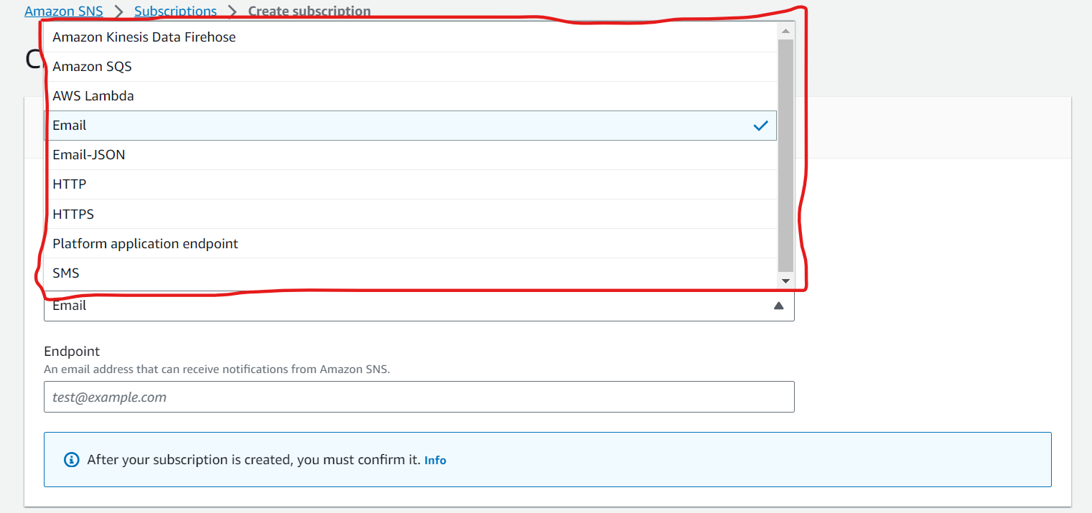Click the info circle icon in notice
Image resolution: width=1092 pixels, height=513 pixels.
pyautogui.click(x=72, y=460)
